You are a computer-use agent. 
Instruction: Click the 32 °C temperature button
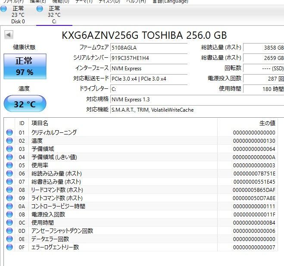pos(25,103)
